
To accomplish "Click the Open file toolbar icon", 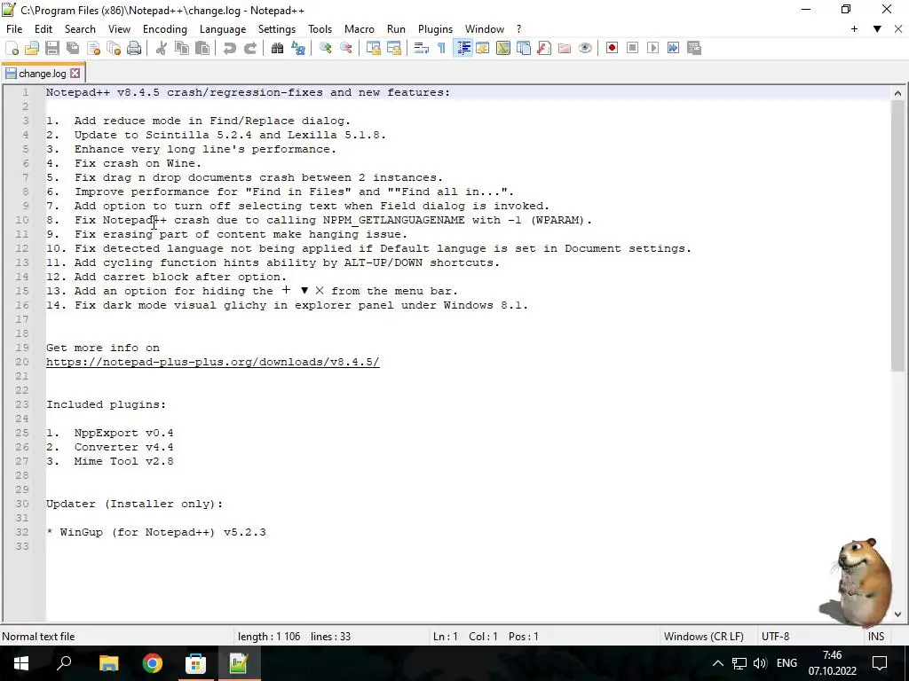I will (x=32, y=48).
